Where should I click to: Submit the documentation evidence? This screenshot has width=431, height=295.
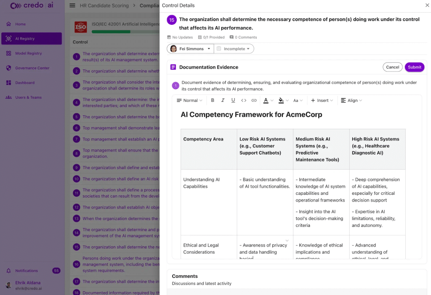(414, 67)
